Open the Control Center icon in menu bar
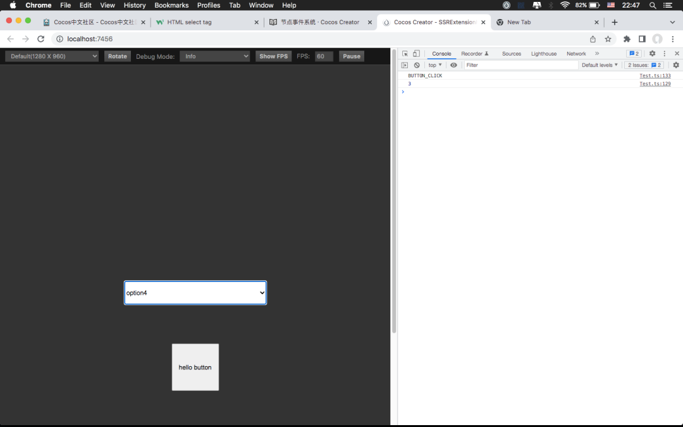This screenshot has width=683, height=427. pyautogui.click(x=667, y=5)
